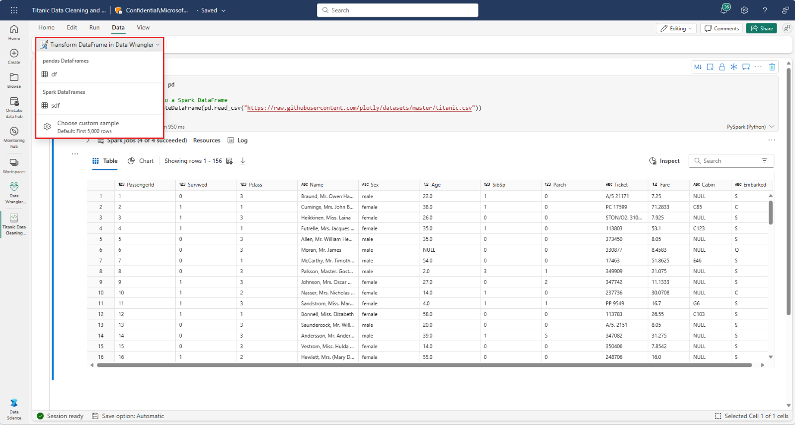The height and width of the screenshot is (425, 795).
Task: Open the help question mark
Action: click(765, 10)
